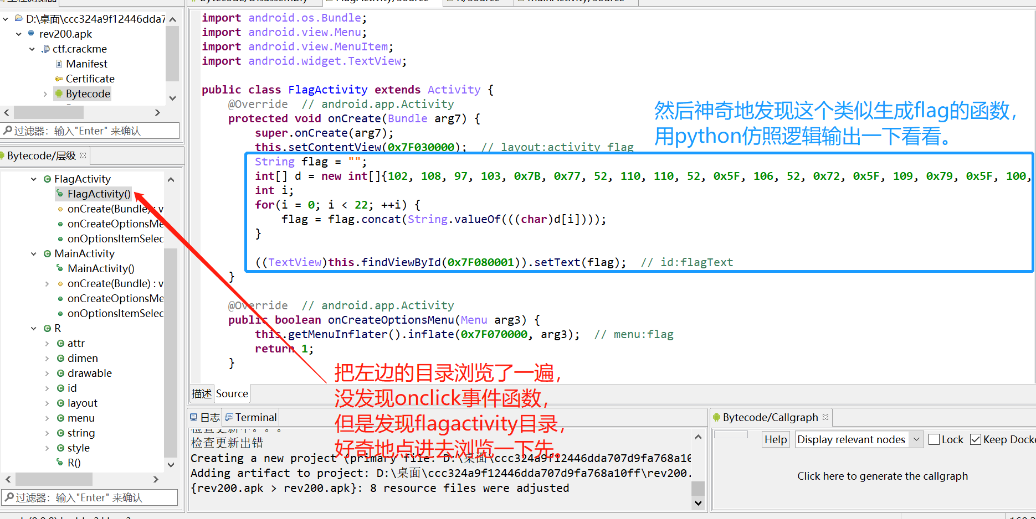Viewport: 1036px width, 519px height.
Task: Toggle the Lock checkbox
Action: (934, 439)
